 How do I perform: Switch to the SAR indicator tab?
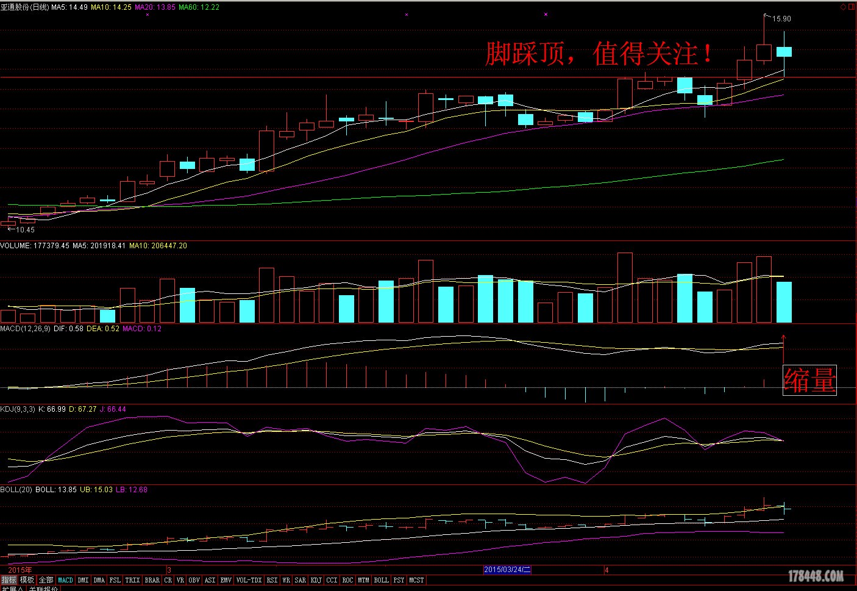pyautogui.click(x=300, y=580)
